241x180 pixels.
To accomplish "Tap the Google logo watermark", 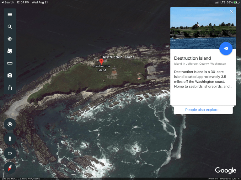I will [225, 171].
